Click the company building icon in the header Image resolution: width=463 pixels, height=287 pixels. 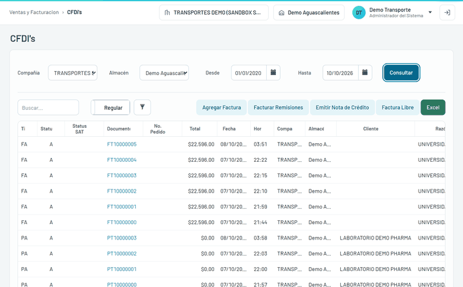point(167,13)
